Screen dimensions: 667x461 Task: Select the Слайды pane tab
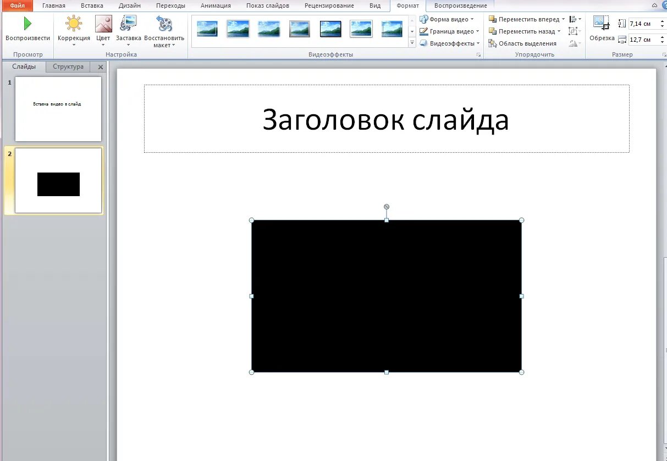click(x=24, y=66)
